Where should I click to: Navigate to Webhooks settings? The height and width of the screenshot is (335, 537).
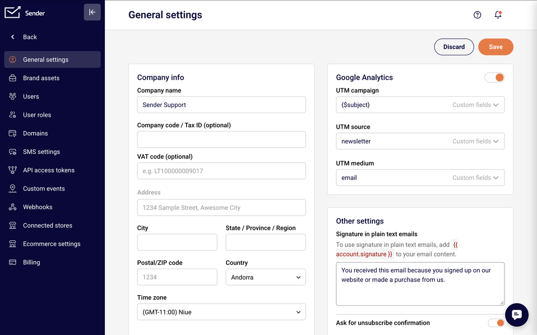pos(52,207)
